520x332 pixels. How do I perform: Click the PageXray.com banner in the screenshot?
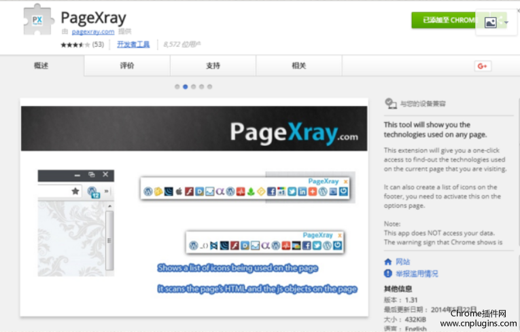click(x=194, y=128)
